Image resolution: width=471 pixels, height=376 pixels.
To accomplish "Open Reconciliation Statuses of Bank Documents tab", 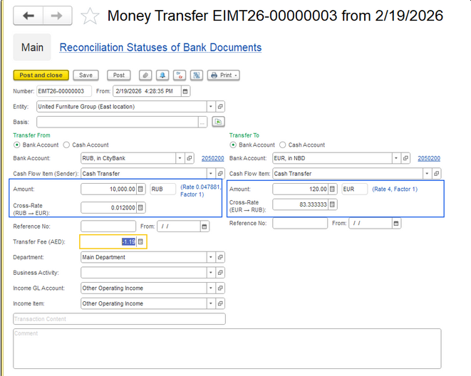I will (x=160, y=48).
